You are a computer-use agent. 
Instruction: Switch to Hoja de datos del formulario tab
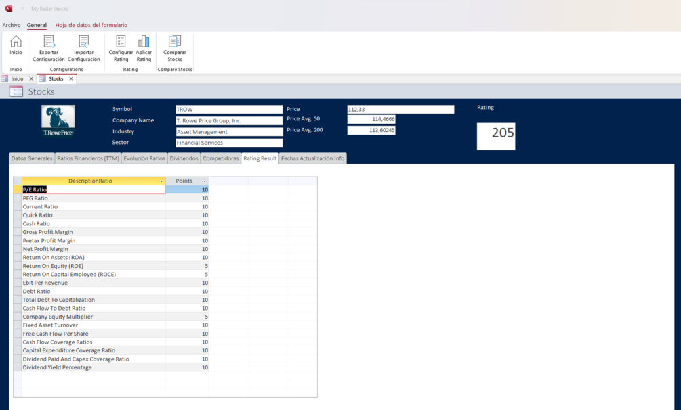(91, 25)
